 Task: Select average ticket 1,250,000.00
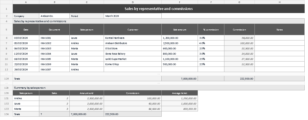pos(180,98)
